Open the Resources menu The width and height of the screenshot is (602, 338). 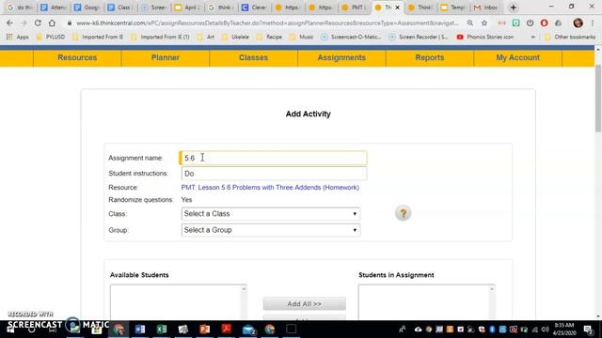pyautogui.click(x=77, y=57)
